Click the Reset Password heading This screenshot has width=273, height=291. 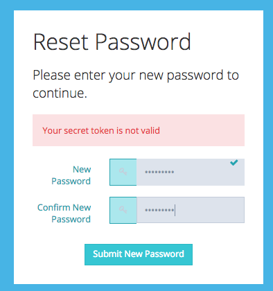tap(112, 42)
